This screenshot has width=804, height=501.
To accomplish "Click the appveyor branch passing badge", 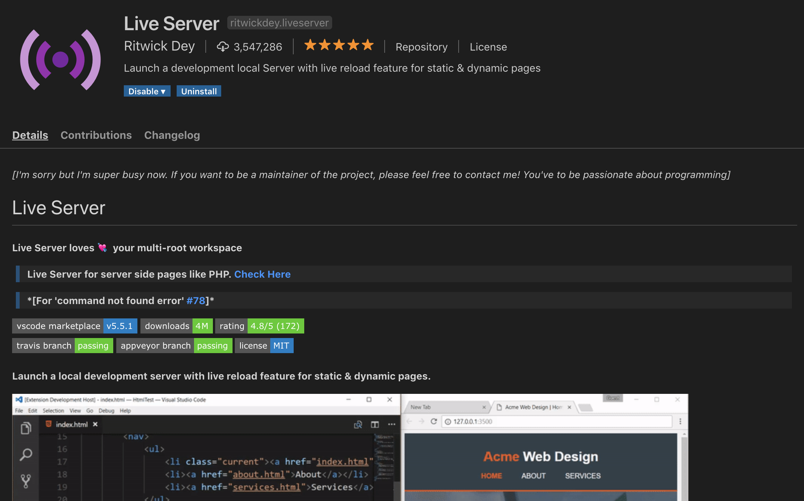I will click(174, 346).
